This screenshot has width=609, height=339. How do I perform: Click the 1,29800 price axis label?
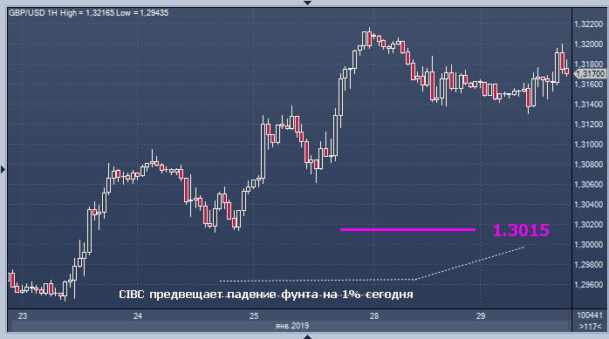pos(588,265)
